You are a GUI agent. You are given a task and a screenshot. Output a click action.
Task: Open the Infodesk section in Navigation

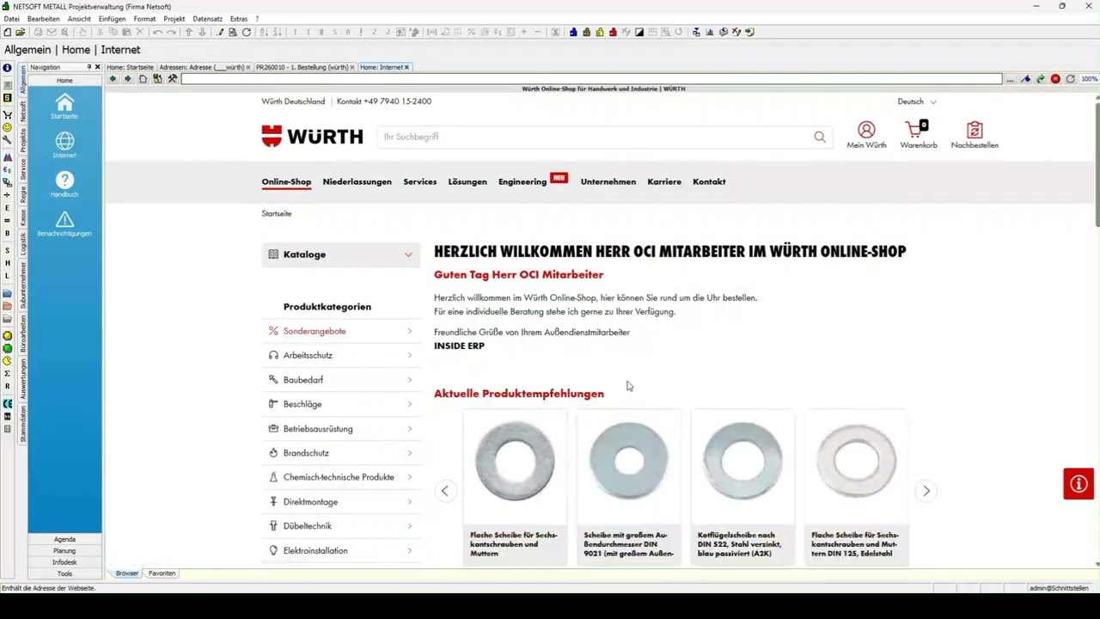click(64, 562)
